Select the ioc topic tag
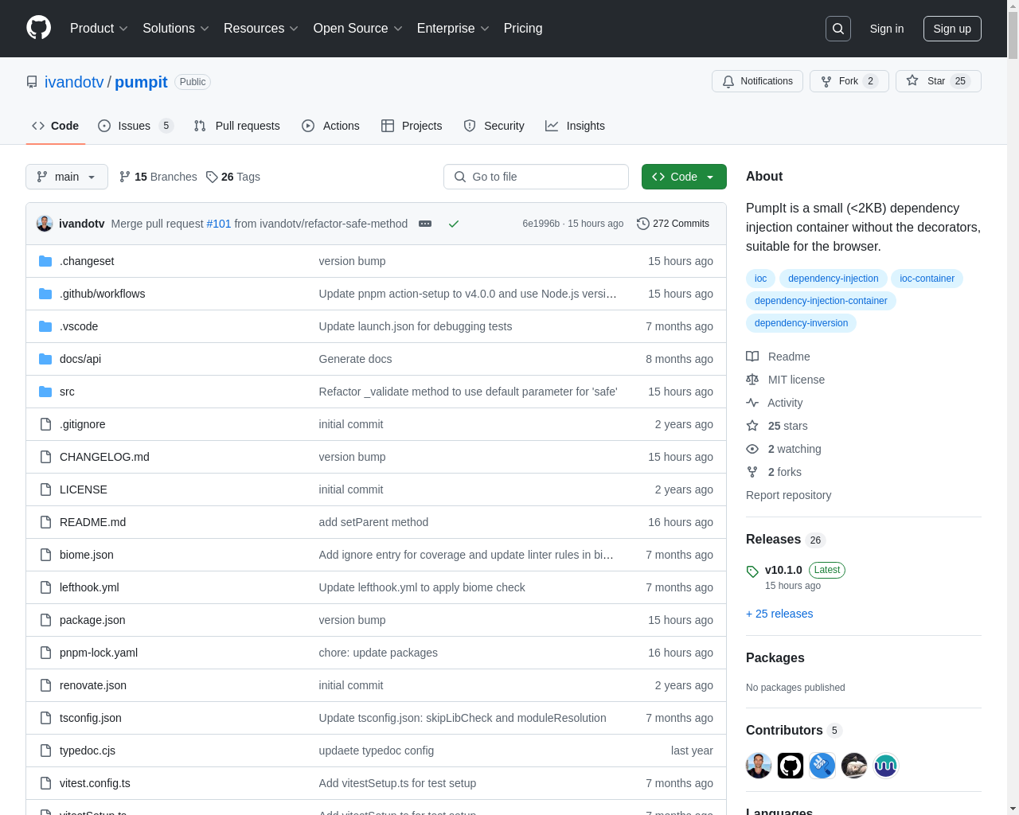This screenshot has width=1019, height=815. 760,279
